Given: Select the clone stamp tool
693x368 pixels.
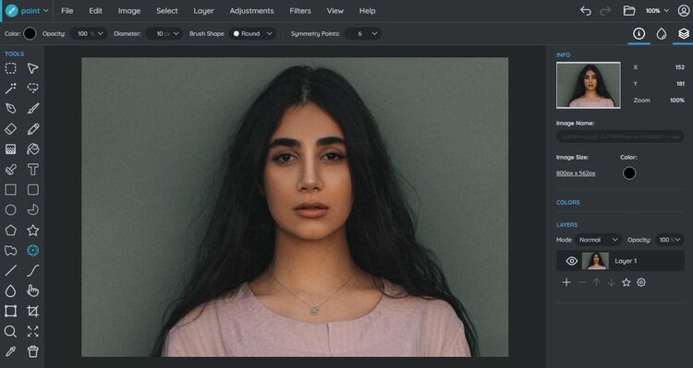Looking at the screenshot, I should pos(10,170).
